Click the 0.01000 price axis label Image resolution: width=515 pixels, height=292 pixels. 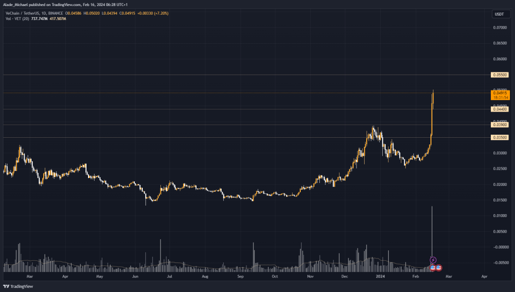500,216
